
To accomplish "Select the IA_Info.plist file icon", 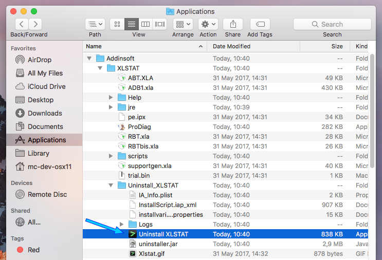I will (133, 195).
